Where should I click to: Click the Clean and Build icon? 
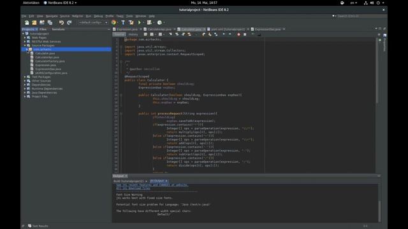pyautogui.click(x=131, y=23)
